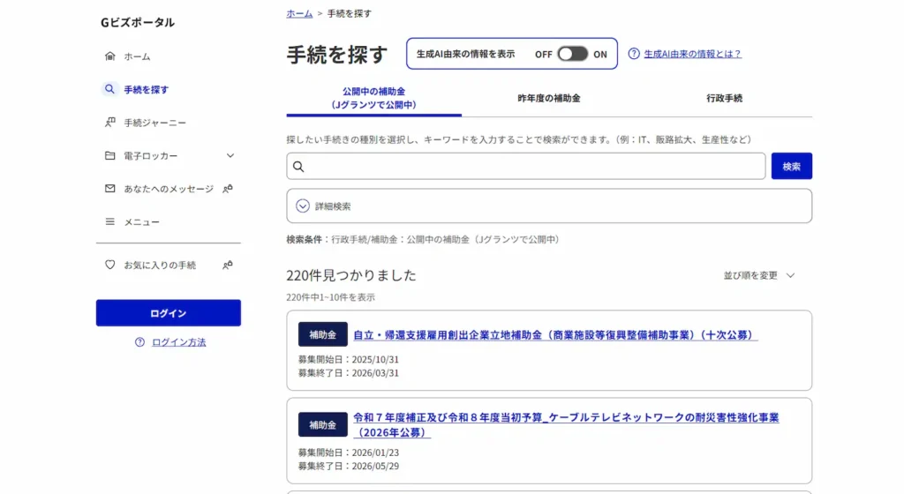Open the 生成AI由来の情報とは？ link

[692, 54]
